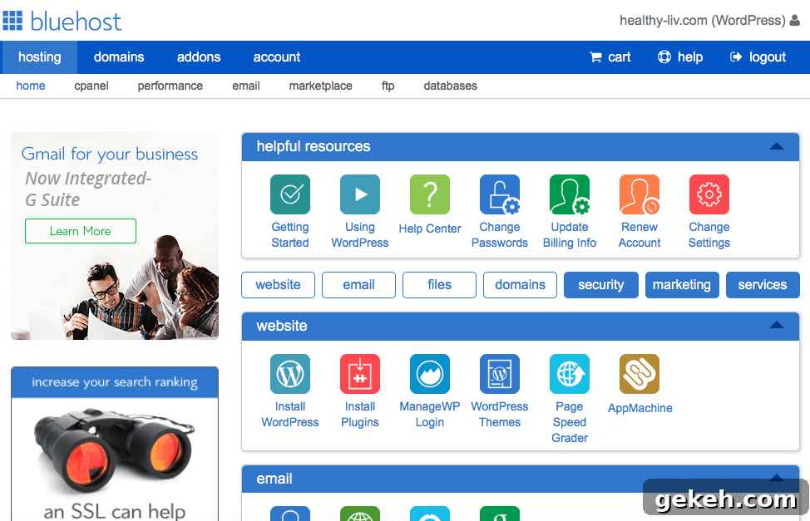The width and height of the screenshot is (810, 521).
Task: Open the databases sub-tab
Action: (x=451, y=86)
